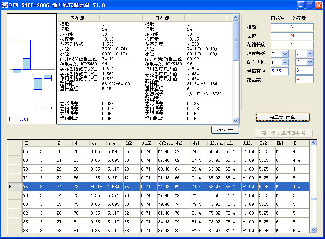The image size is (325, 239).
Task: Click the Adf1 column header
Action: [250, 143]
